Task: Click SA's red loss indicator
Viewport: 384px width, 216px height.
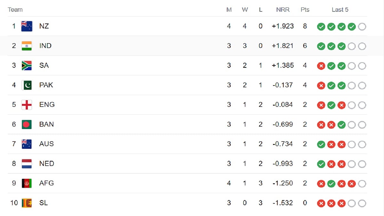Action: click(x=321, y=66)
